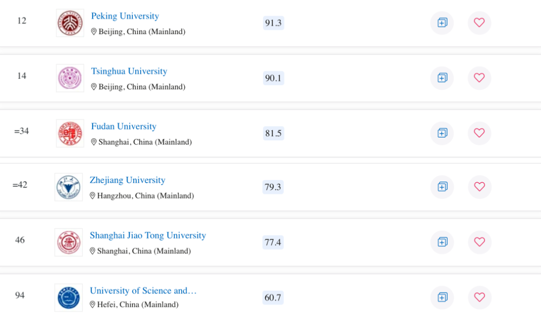Click the Fudan University logo thumbnail
541x319 pixels.
click(x=70, y=134)
